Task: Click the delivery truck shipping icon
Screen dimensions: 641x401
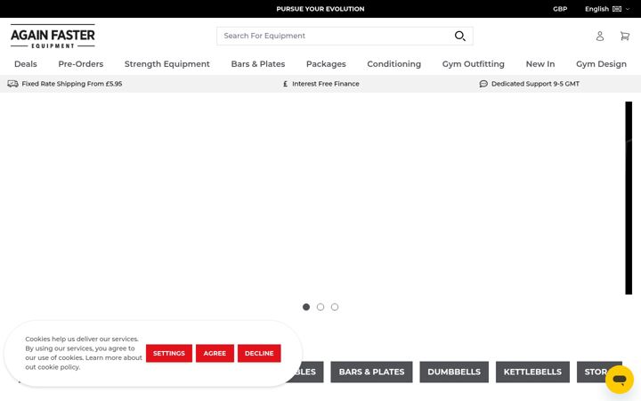Action: (12, 84)
